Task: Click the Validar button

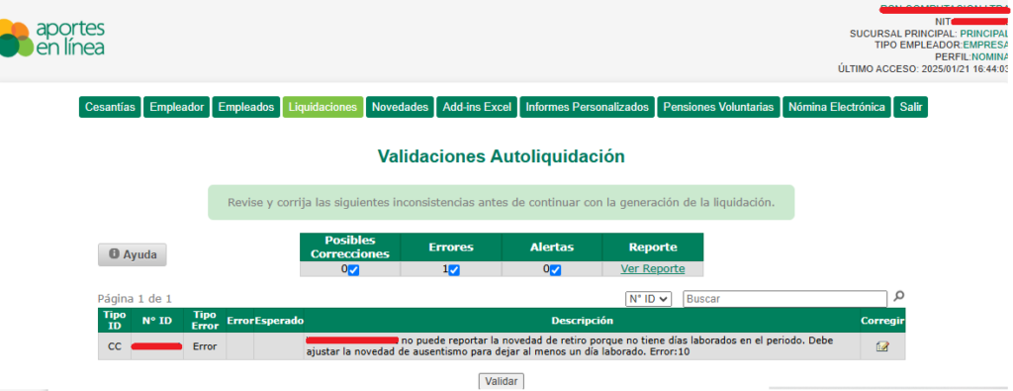Action: pyautogui.click(x=502, y=381)
